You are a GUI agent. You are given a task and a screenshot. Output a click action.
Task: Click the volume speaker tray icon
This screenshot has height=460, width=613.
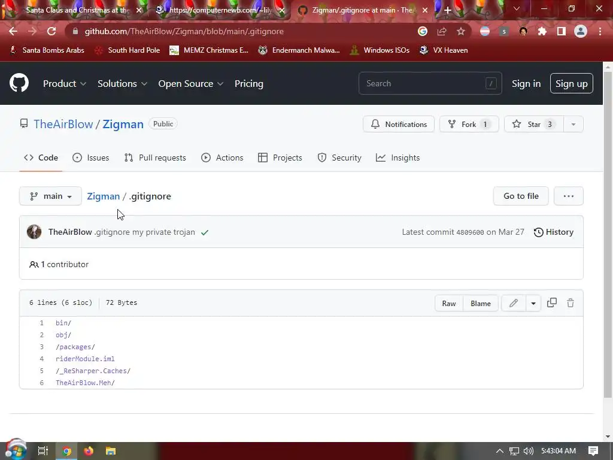tap(529, 451)
